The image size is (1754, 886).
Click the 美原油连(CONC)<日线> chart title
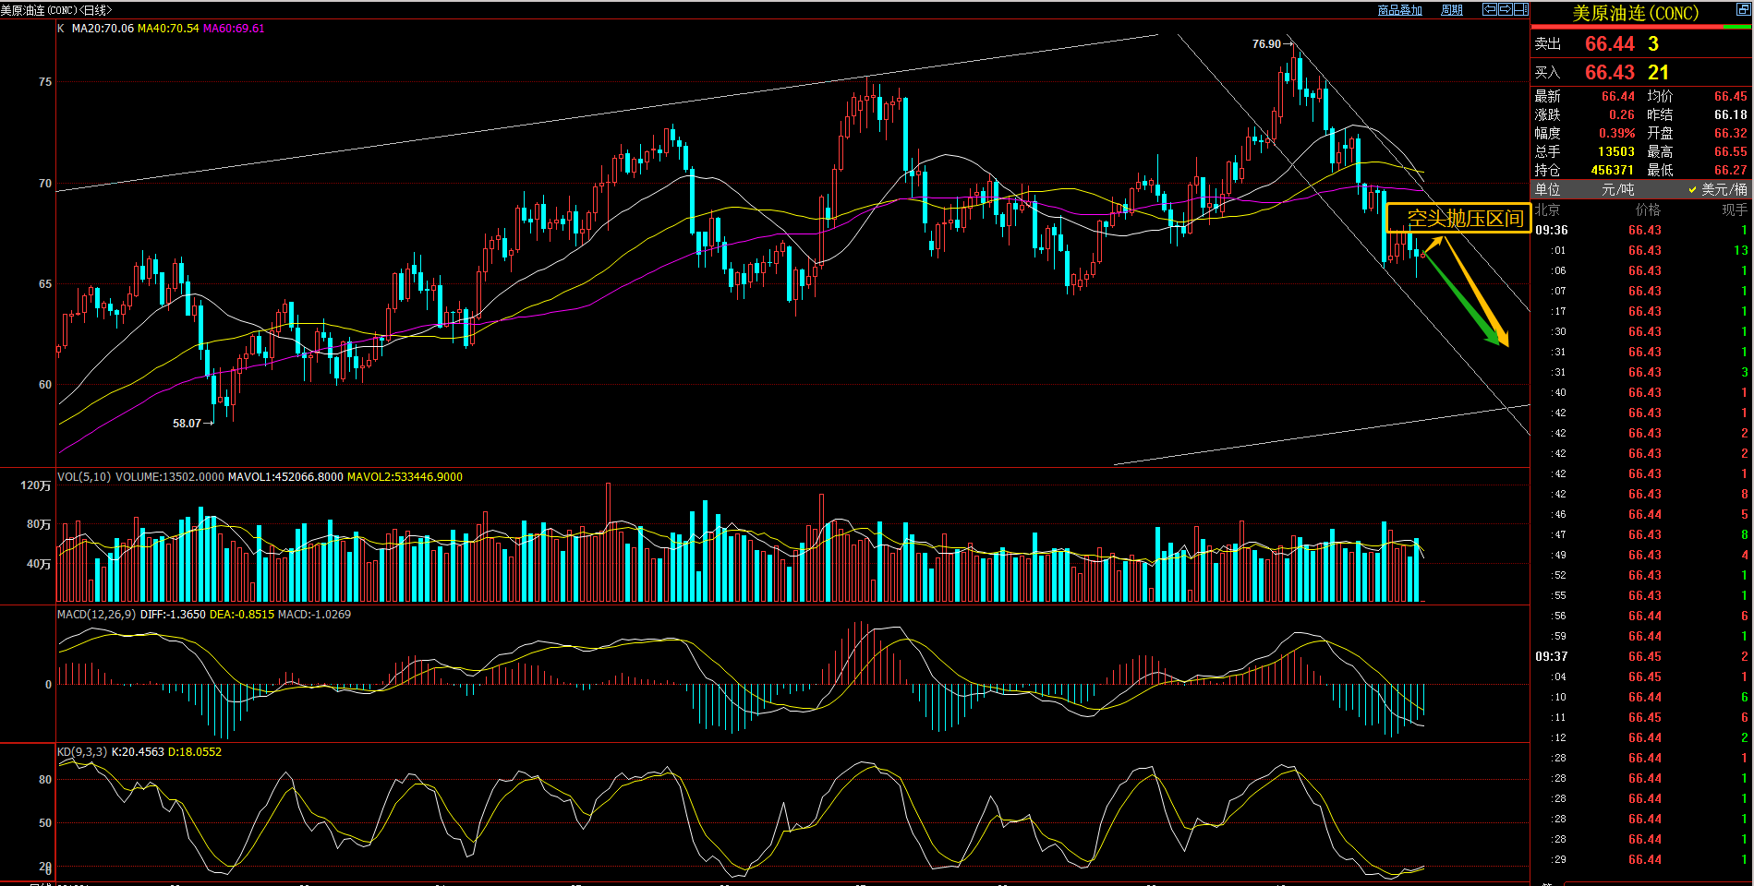click(x=56, y=10)
